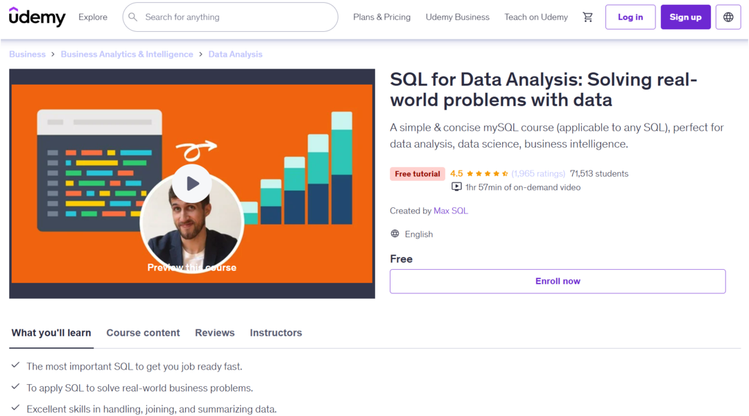Click the breadcrumb chevron after Business
This screenshot has height=416, width=749.
click(x=53, y=54)
